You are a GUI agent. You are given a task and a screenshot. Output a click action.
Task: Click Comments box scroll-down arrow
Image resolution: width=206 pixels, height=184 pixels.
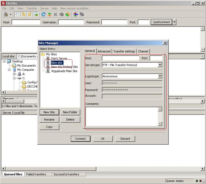click(x=160, y=124)
